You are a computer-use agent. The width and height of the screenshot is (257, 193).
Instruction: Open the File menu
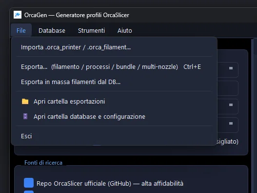coord(21,31)
